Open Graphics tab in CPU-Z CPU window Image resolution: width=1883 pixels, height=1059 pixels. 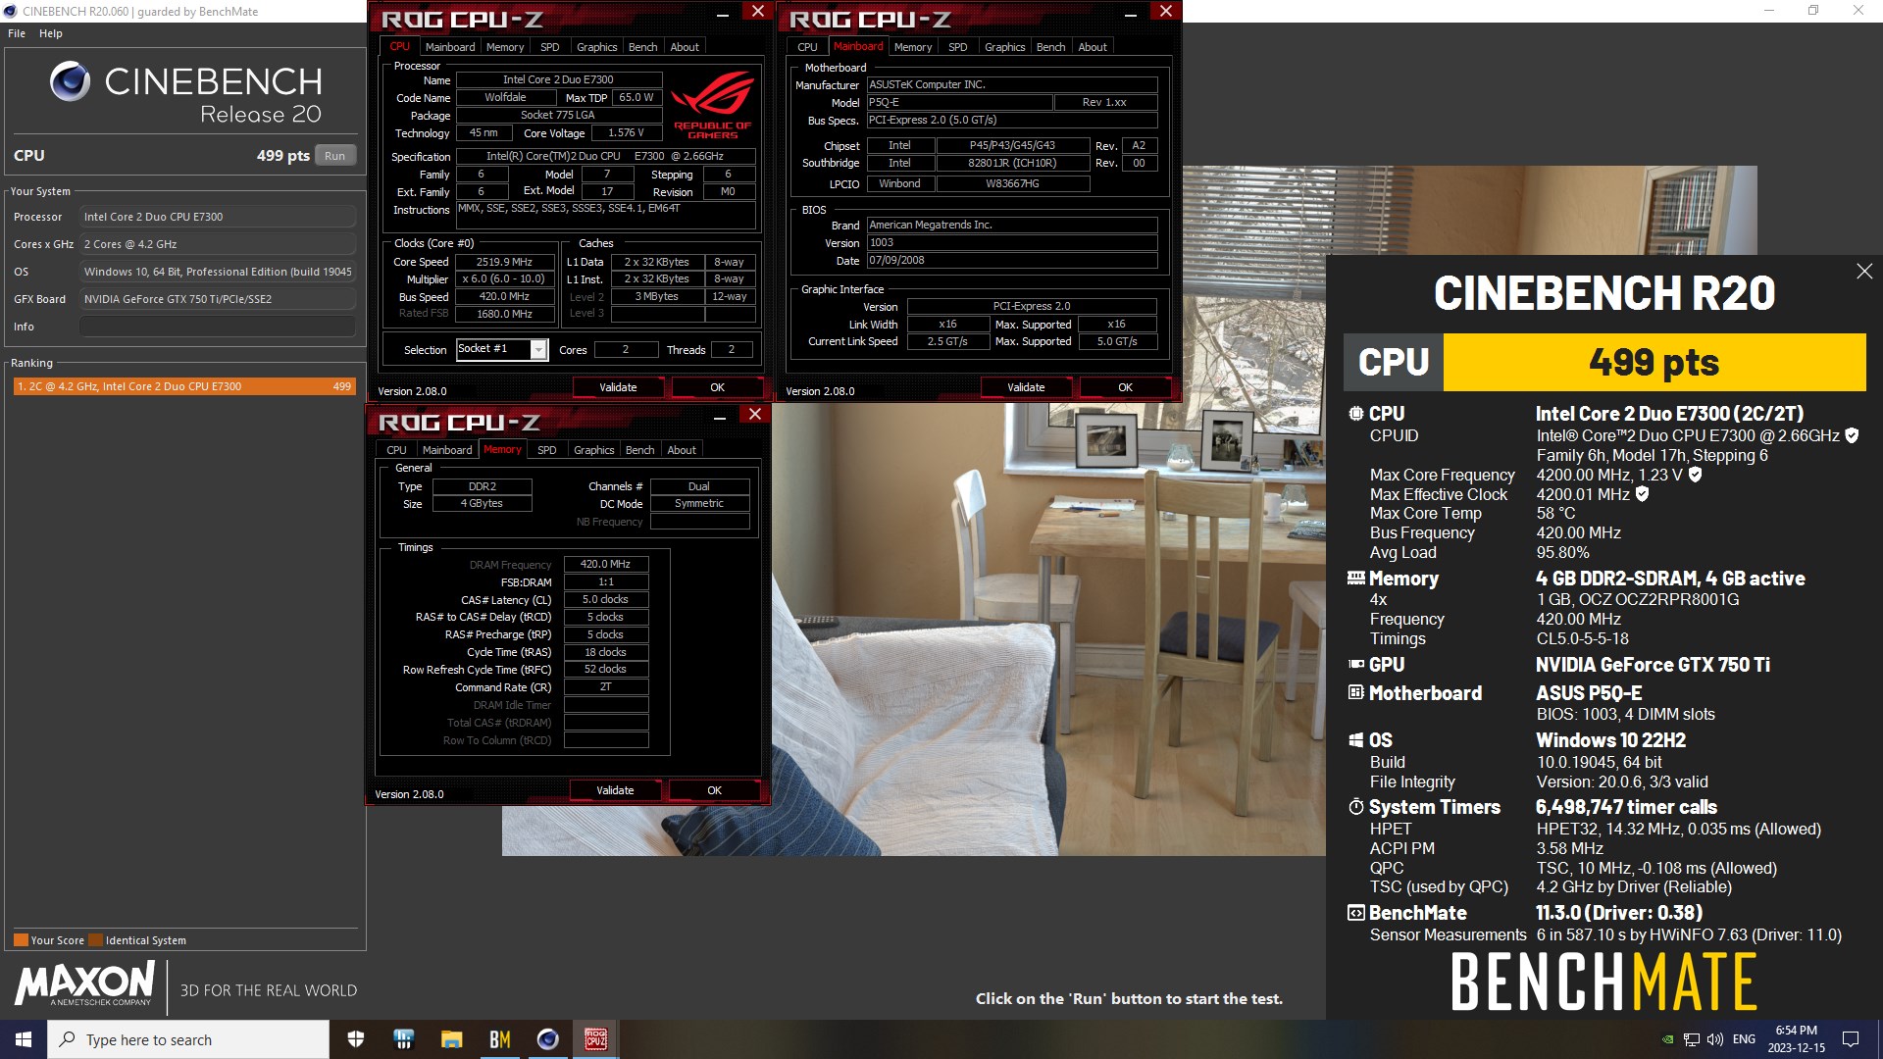[x=596, y=47]
